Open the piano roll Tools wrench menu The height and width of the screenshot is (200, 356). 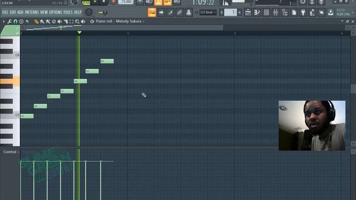9,22
